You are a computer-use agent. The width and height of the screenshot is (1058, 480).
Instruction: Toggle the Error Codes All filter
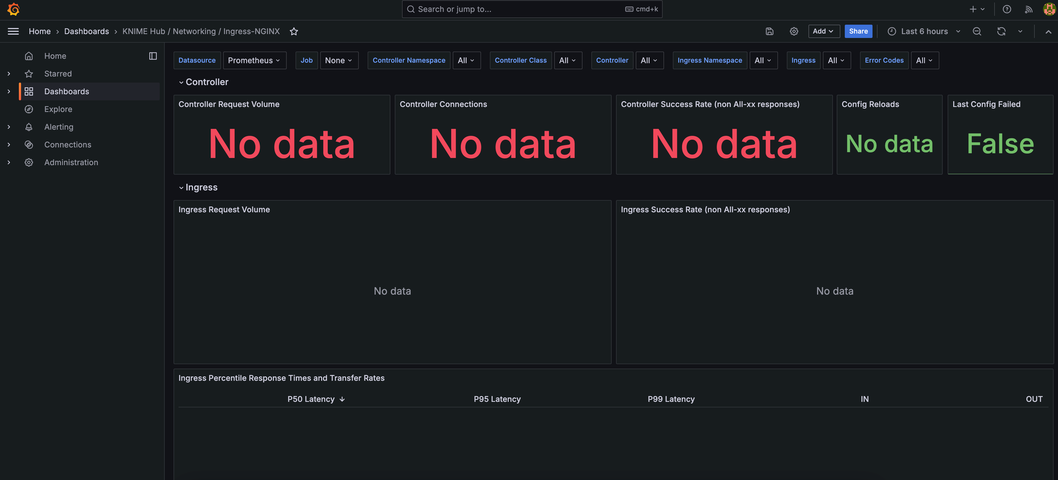[924, 60]
